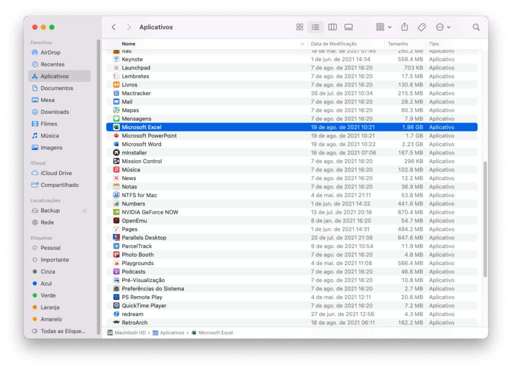The width and height of the screenshot is (512, 370).
Task: Click the Rede globe icon
Action: point(35,222)
